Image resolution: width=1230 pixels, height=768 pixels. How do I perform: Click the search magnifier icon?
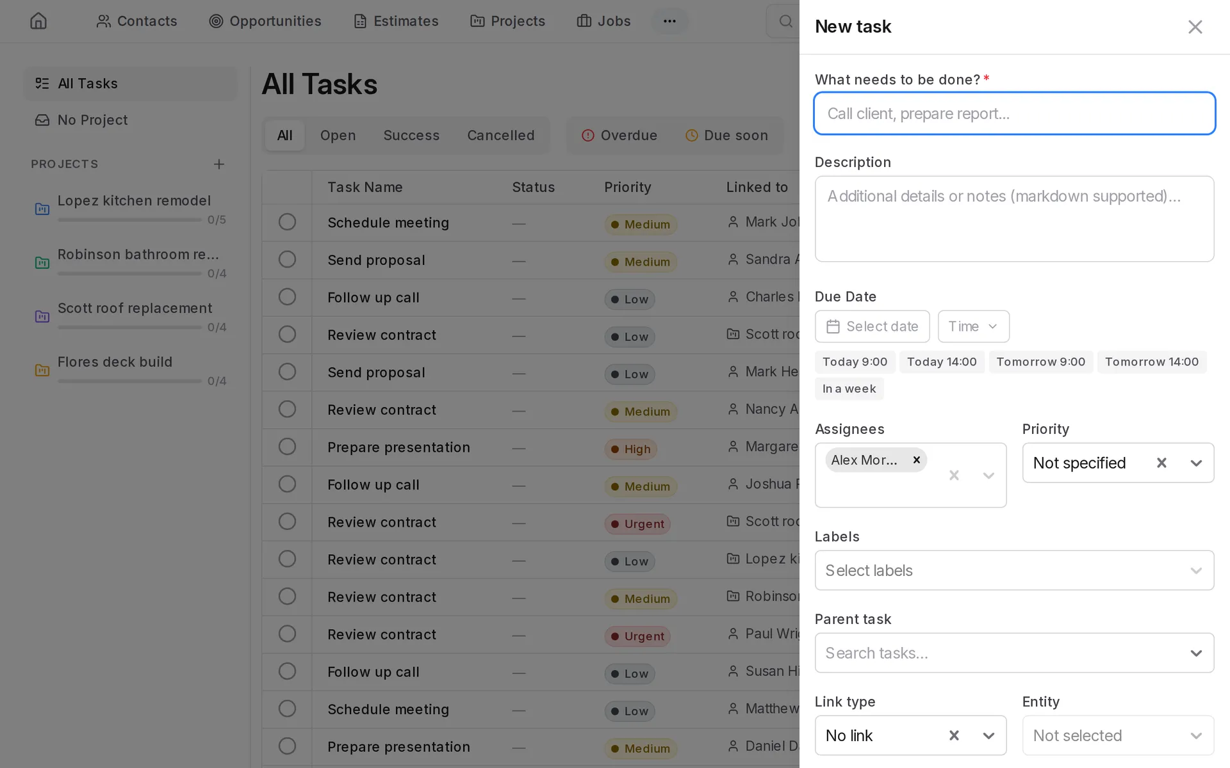(x=785, y=21)
